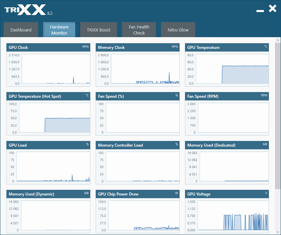Go to the Nitro Glow tab
This screenshot has height=235, width=281.
click(x=178, y=30)
